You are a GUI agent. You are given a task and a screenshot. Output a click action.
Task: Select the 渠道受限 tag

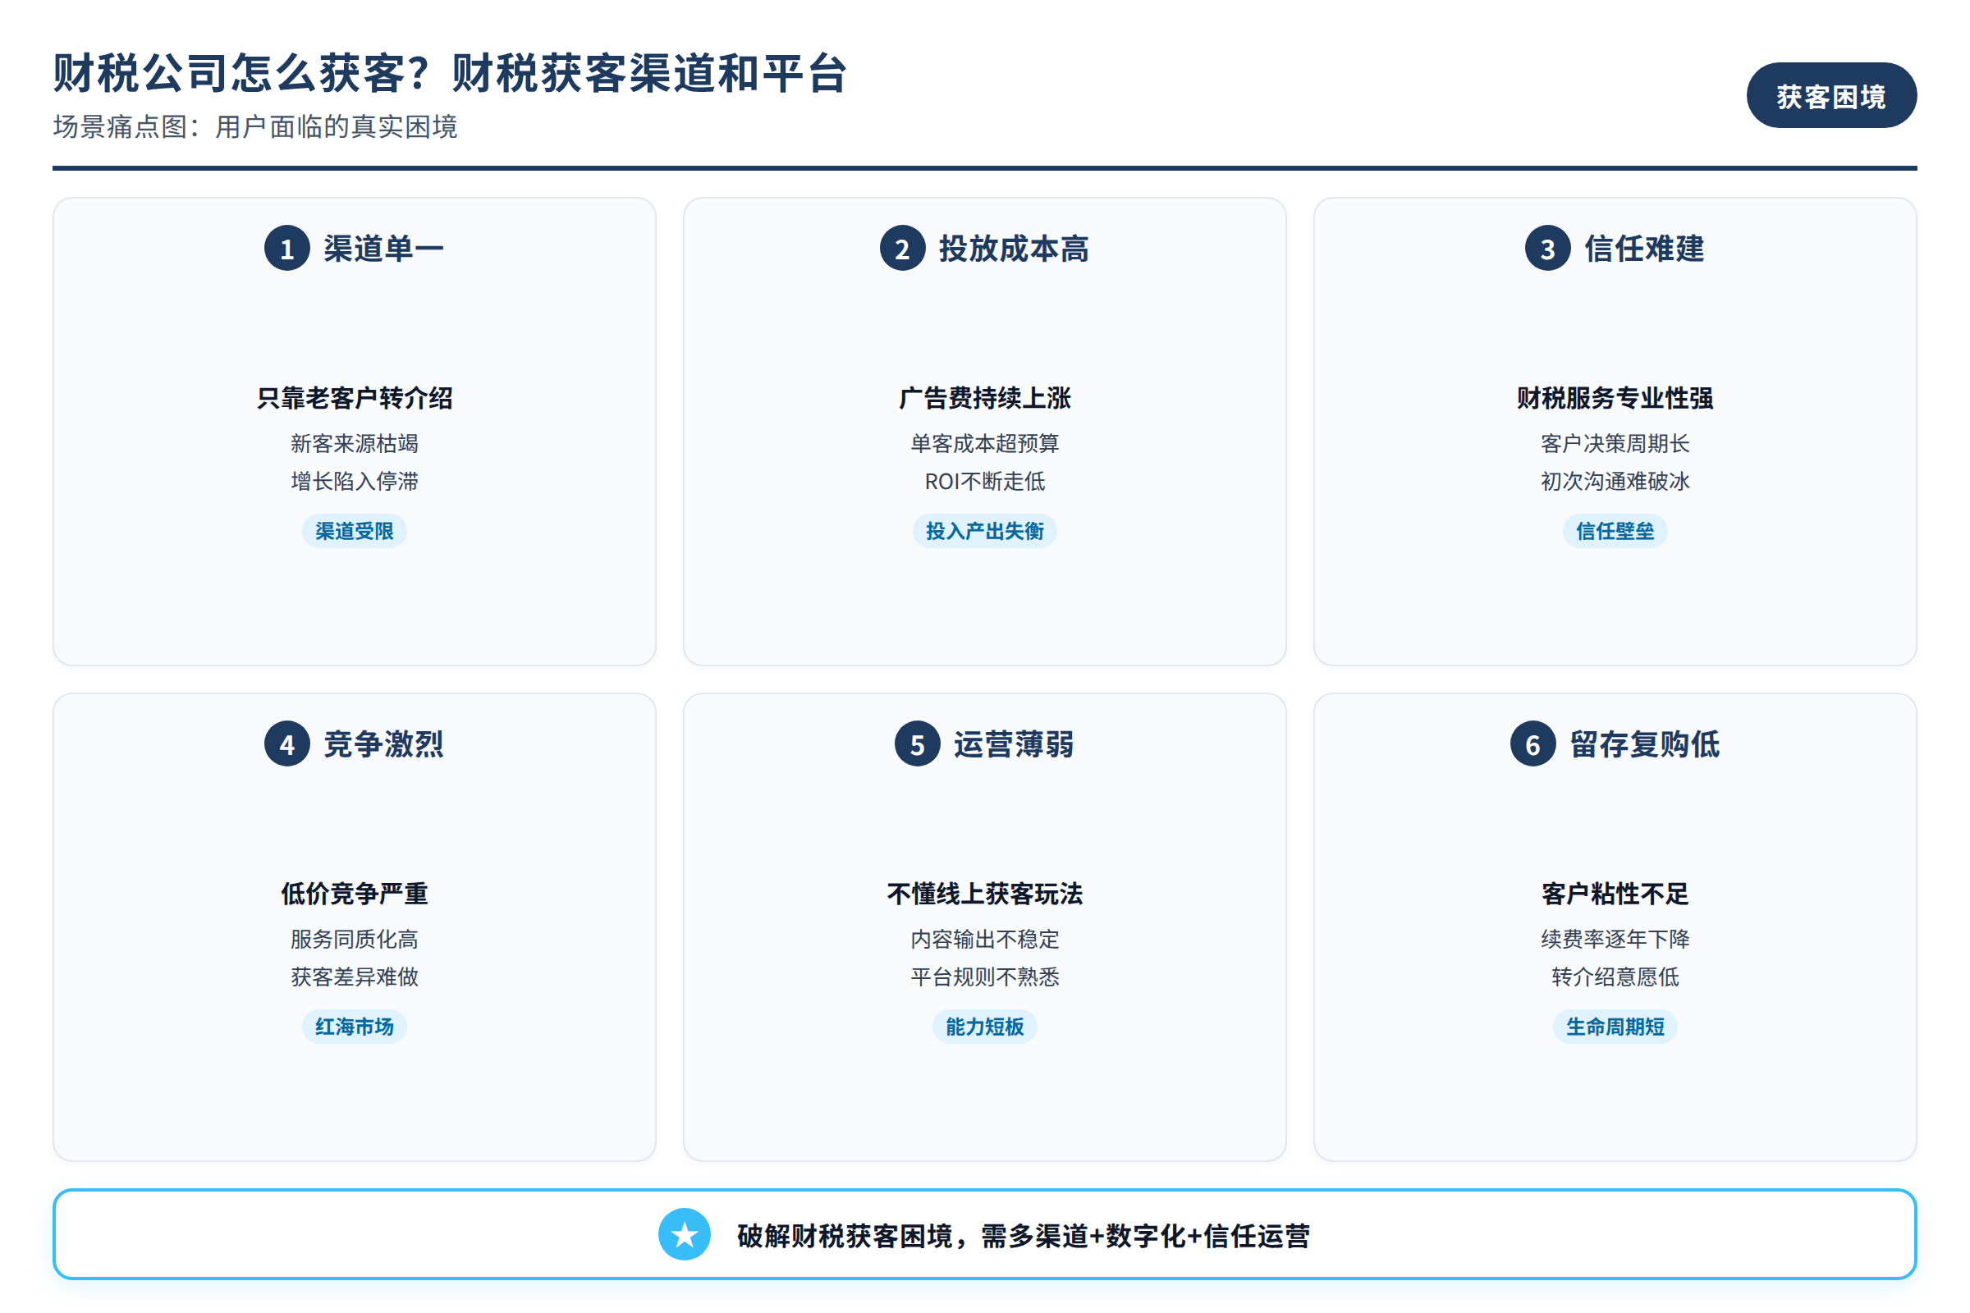(x=355, y=531)
